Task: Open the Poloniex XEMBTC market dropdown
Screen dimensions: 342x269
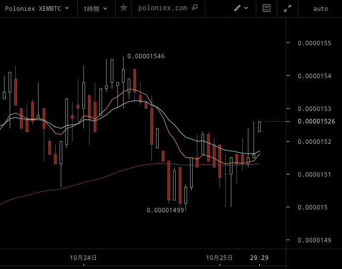Action: point(37,8)
